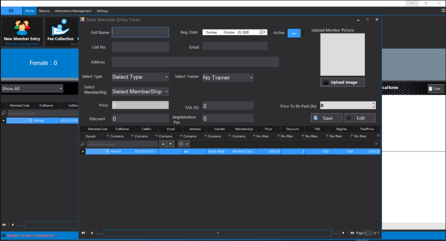
Task: Expand the Select Type dropdown
Action: click(166, 77)
